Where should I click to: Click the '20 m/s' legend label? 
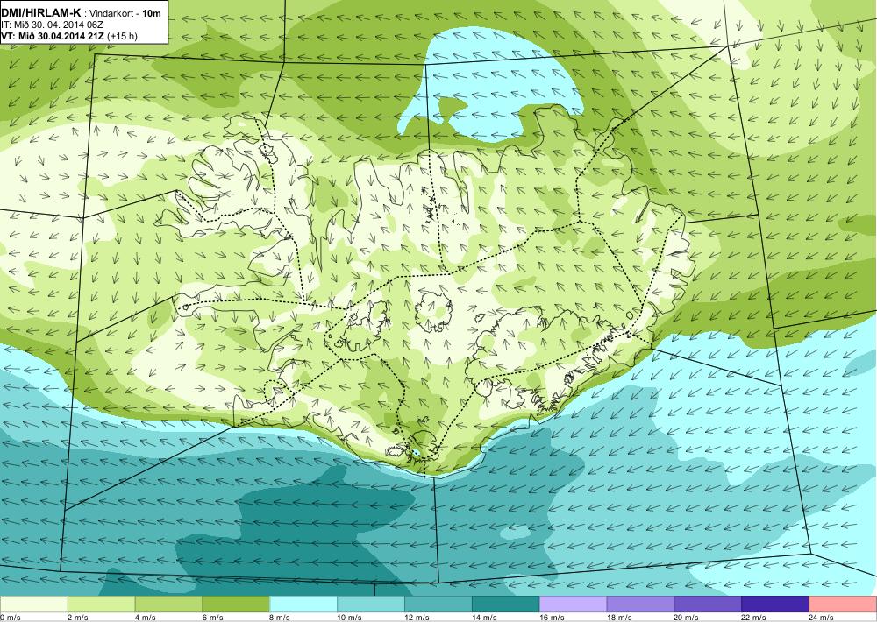pyautogui.click(x=687, y=618)
